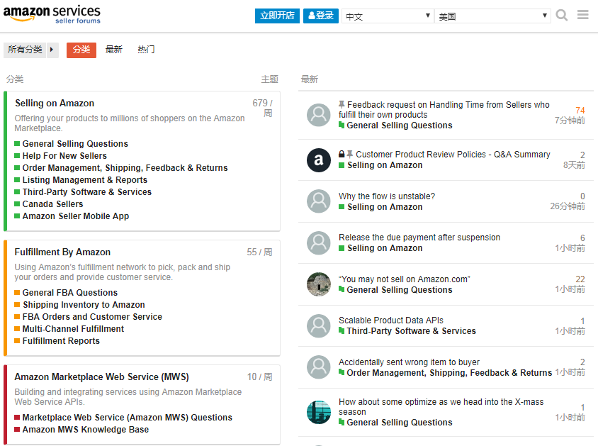Open the 美国 country dropdown
This screenshot has width=598, height=446.
[x=492, y=16]
